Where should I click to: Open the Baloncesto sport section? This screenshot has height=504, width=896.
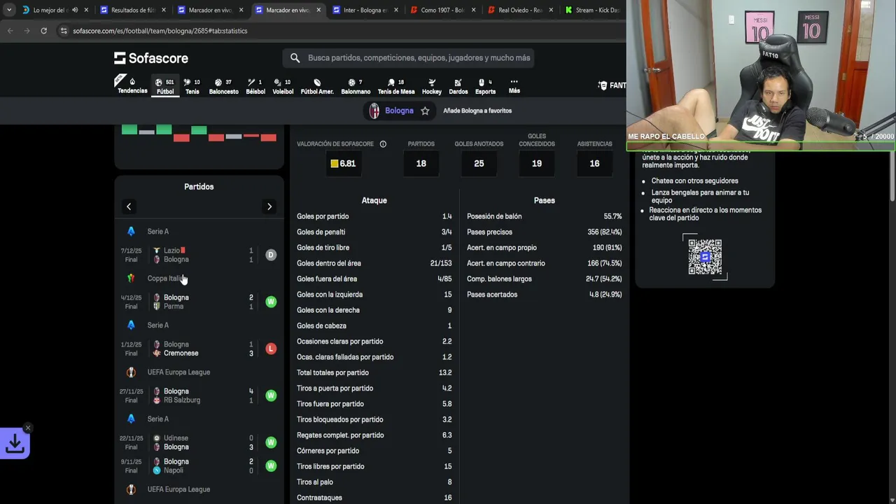click(223, 86)
